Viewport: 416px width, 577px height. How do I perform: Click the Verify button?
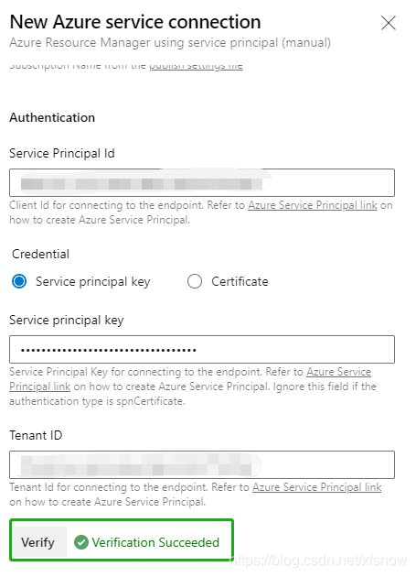tap(37, 542)
